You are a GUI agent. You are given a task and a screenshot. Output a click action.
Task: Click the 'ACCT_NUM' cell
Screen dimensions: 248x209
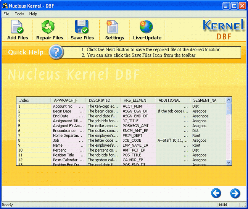(x=138, y=106)
